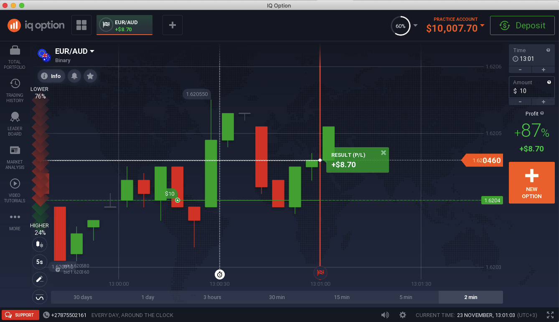Screen dimensions: 559x322
Task: Select the 5 min time range
Action: [x=406, y=297]
